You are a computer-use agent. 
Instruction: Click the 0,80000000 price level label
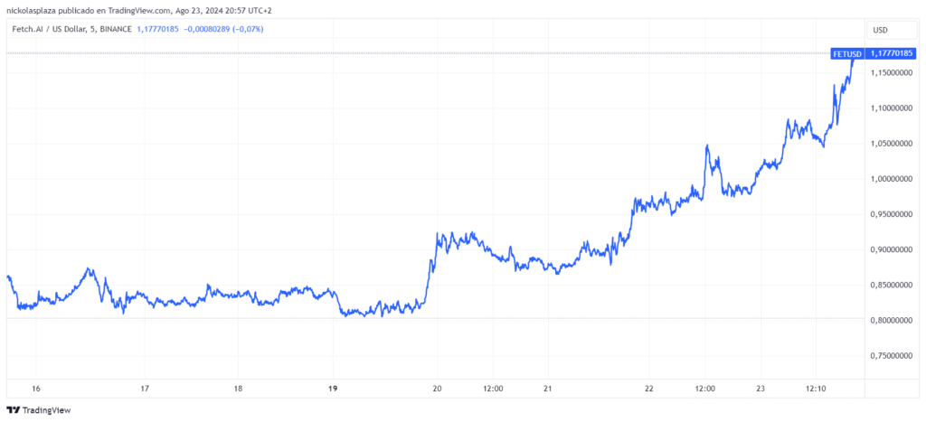click(891, 321)
